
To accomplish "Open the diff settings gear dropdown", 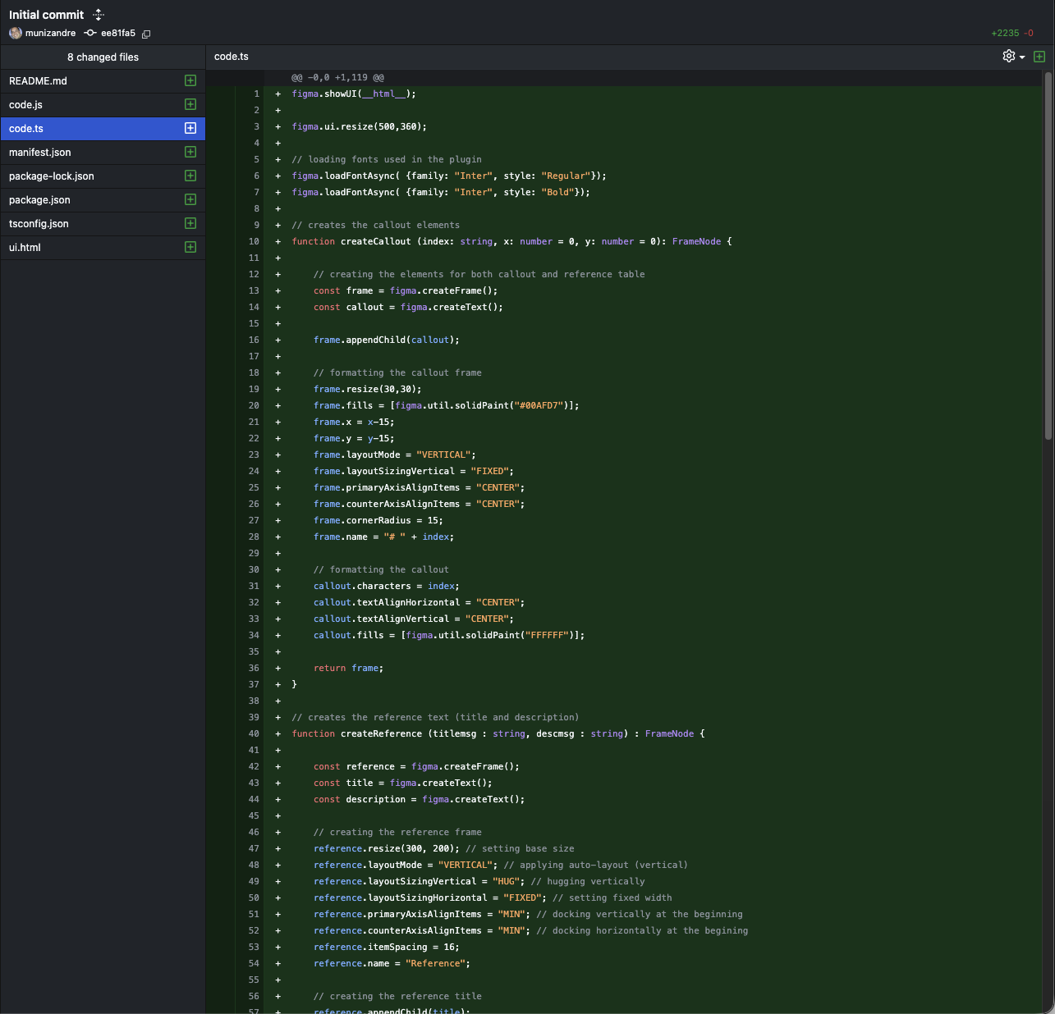I will [x=1009, y=56].
